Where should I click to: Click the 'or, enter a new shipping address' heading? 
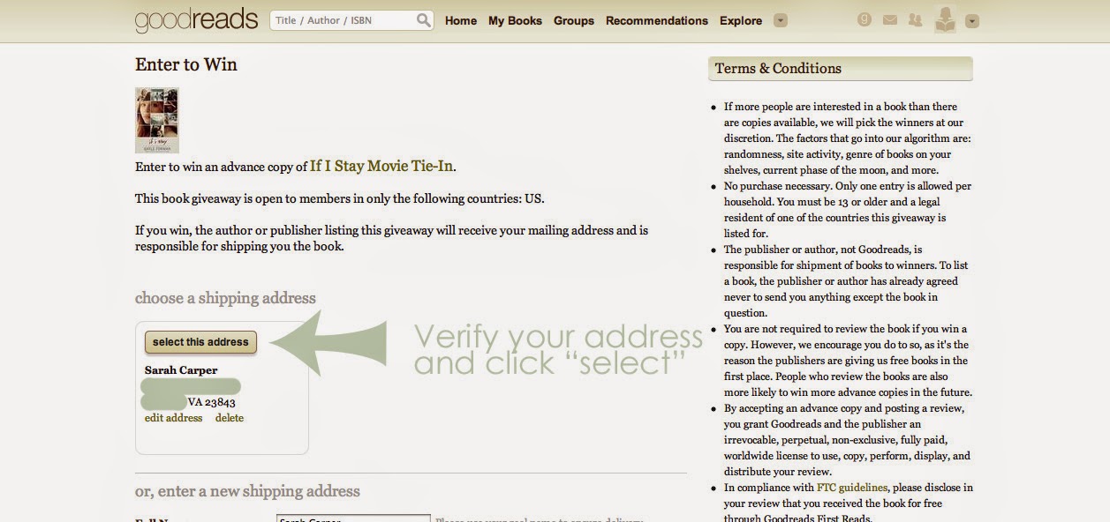pos(247,491)
